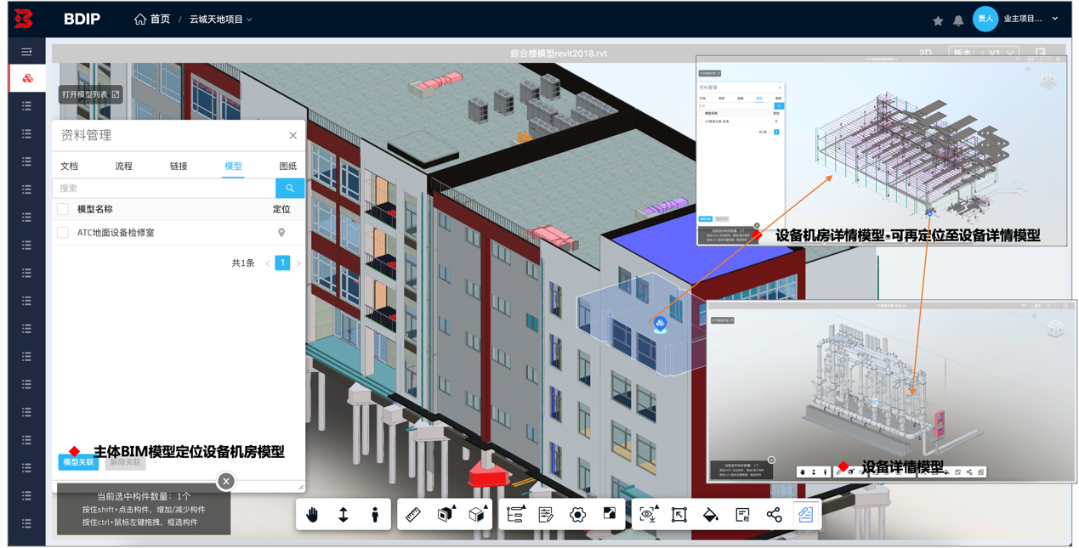Check the 模型名称 header checkbox
The width and height of the screenshot is (1079, 548).
pos(63,209)
